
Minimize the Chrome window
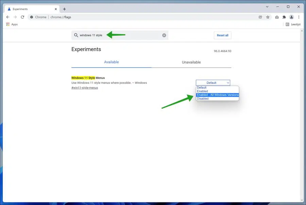tap(277, 7)
